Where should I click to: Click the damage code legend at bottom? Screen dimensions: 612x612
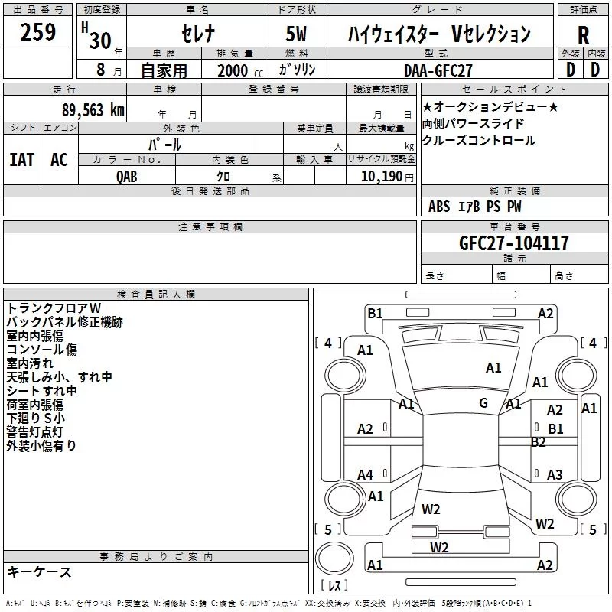269,603
